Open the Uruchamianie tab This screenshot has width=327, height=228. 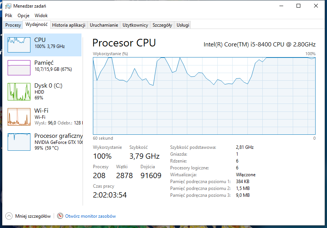(x=104, y=25)
